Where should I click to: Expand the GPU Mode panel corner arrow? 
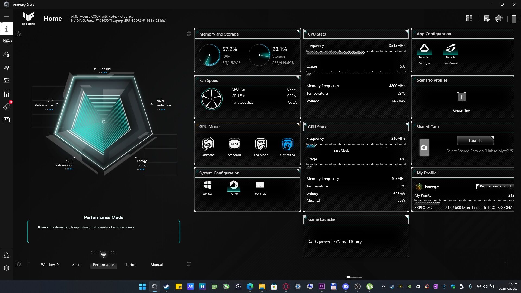click(x=298, y=124)
